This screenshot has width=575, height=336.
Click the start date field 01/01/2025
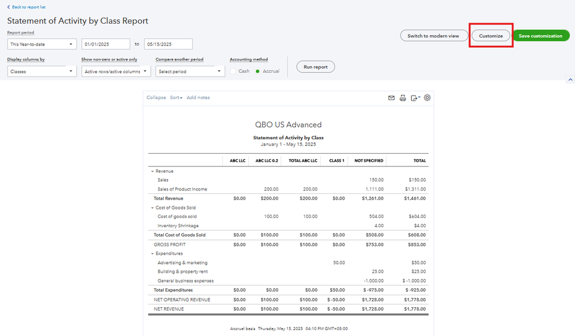pyautogui.click(x=107, y=44)
